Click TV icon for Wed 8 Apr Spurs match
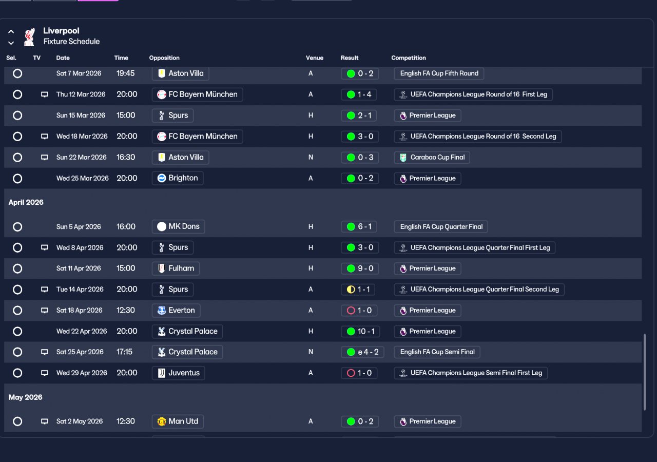 point(45,248)
